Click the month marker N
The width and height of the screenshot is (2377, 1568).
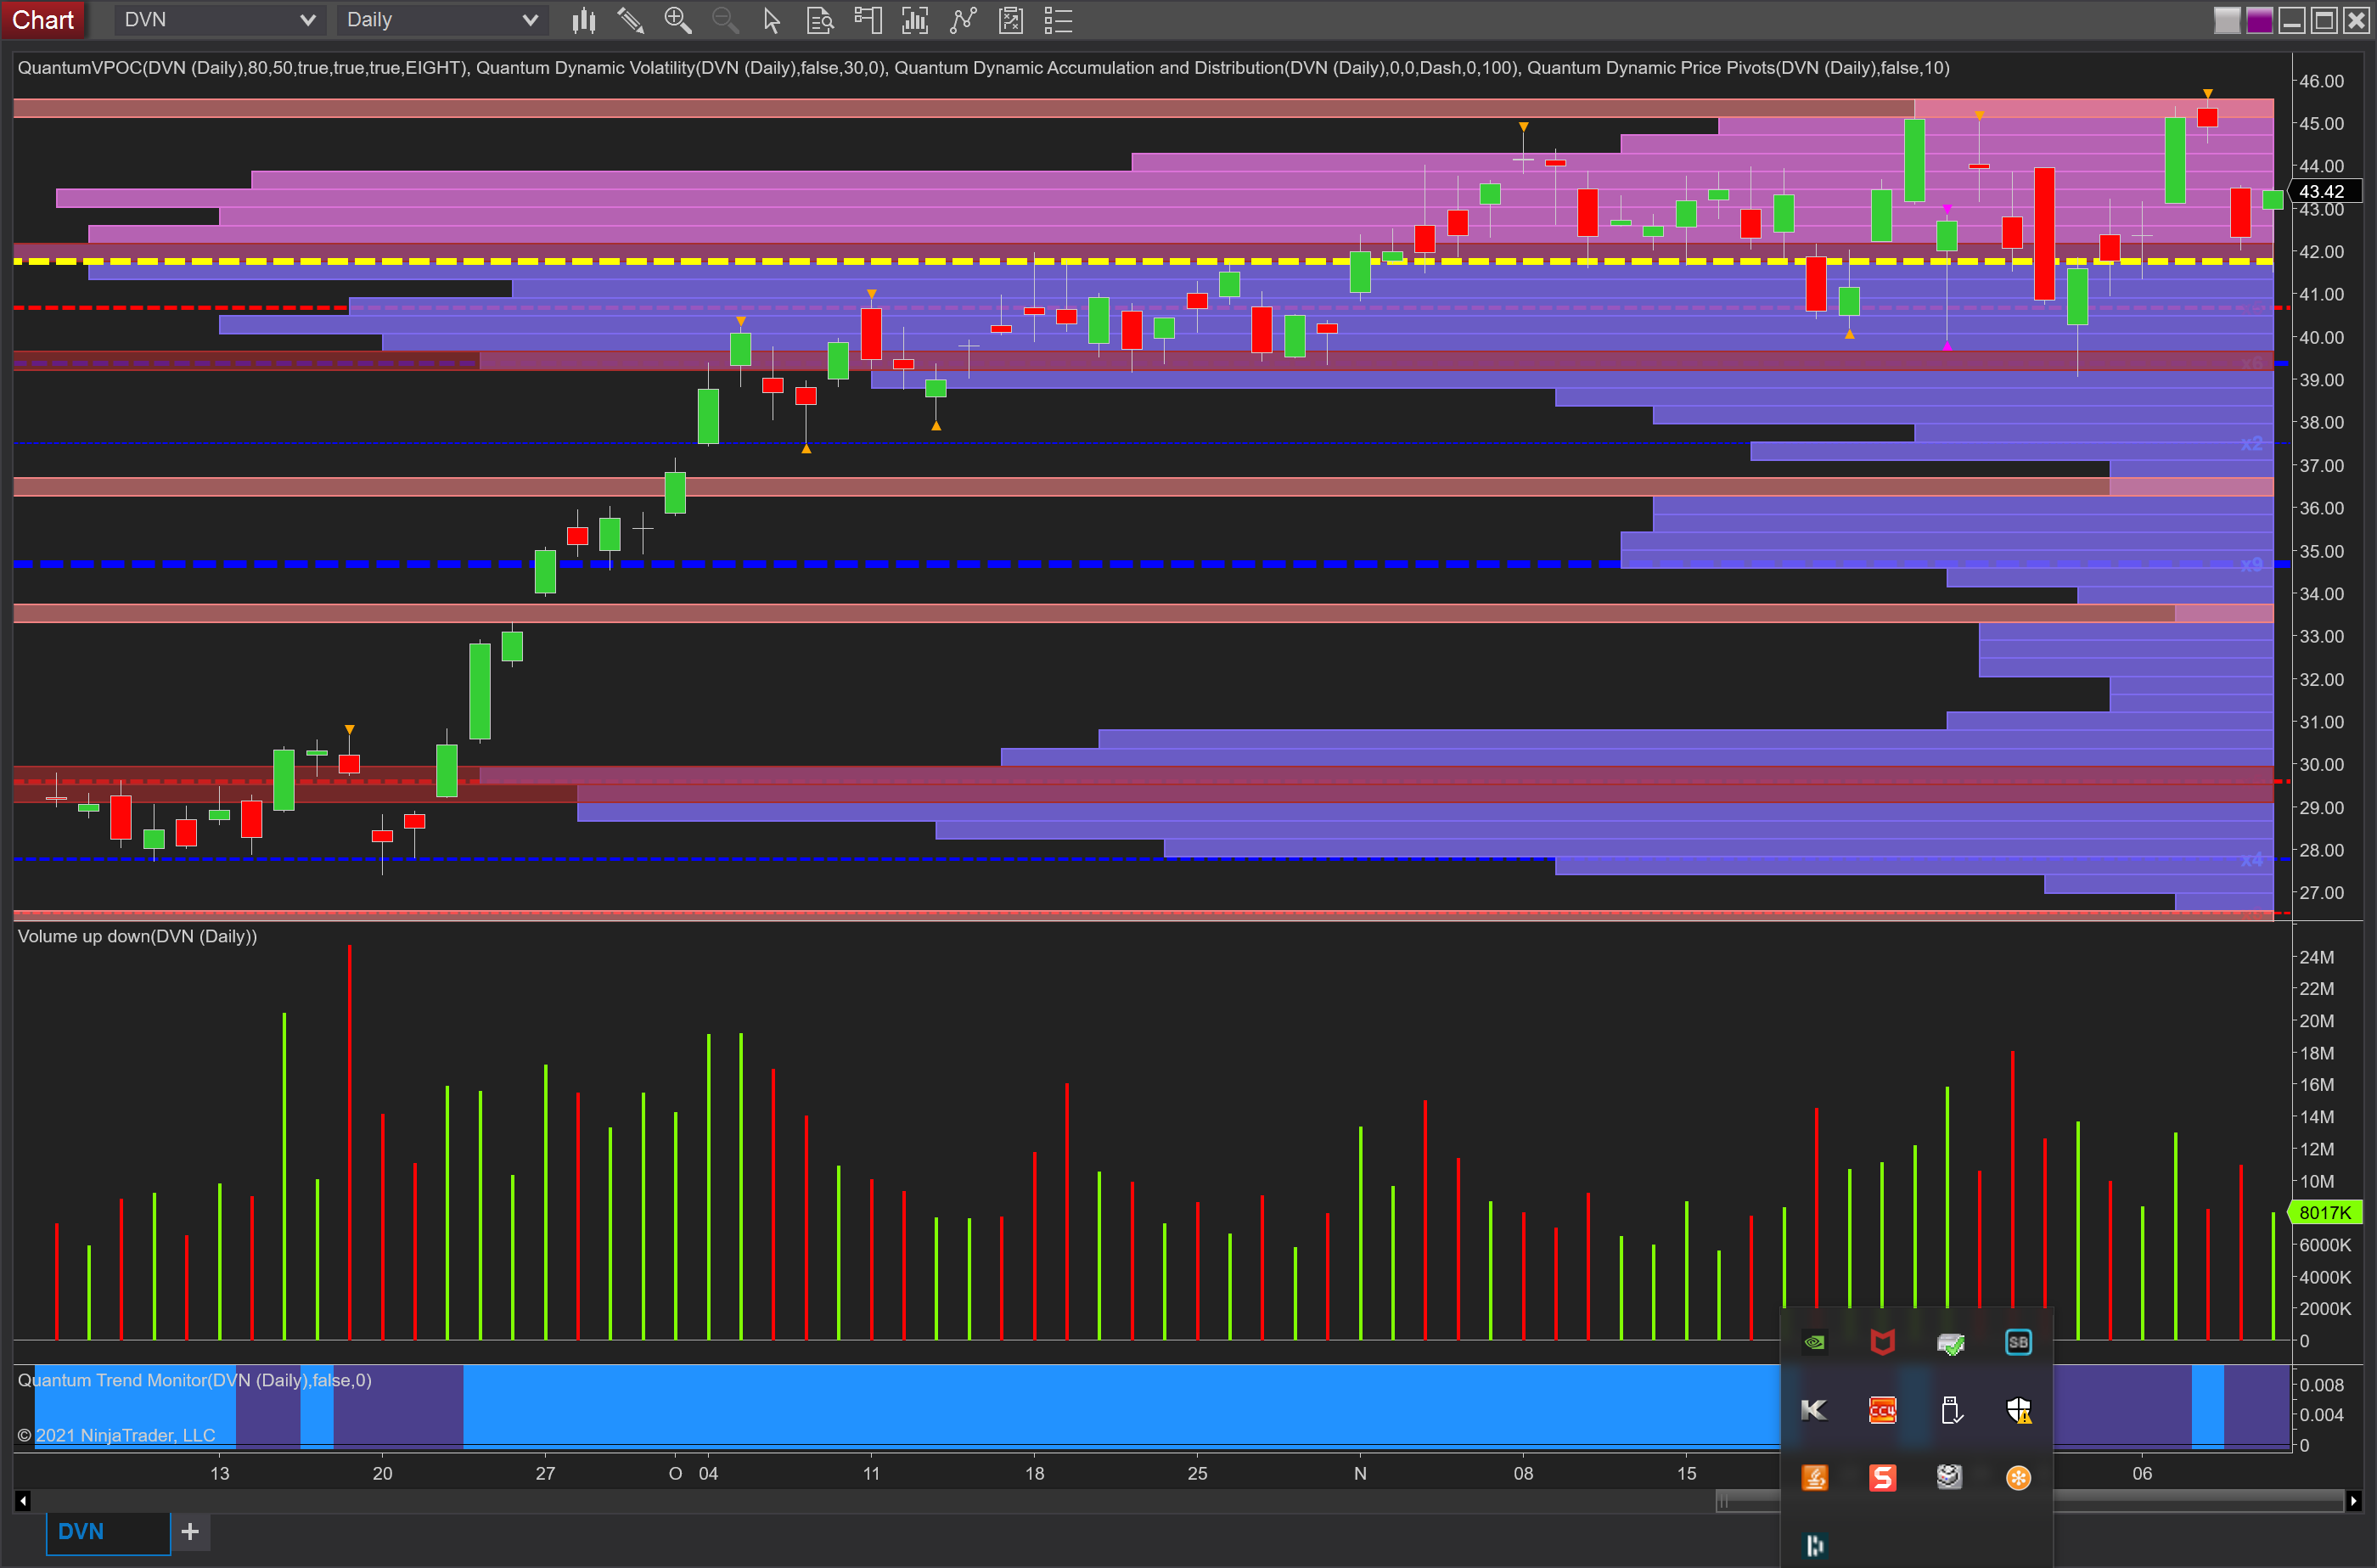click(1360, 1473)
